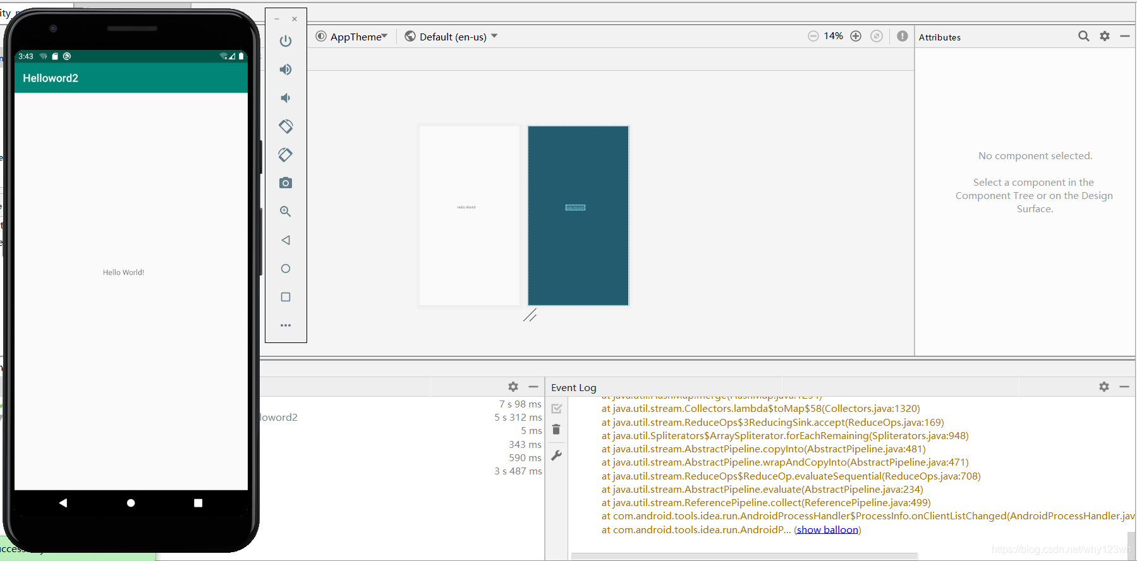Open Attributes panel settings gear
Image resolution: width=1137 pixels, height=561 pixels.
1105,36
